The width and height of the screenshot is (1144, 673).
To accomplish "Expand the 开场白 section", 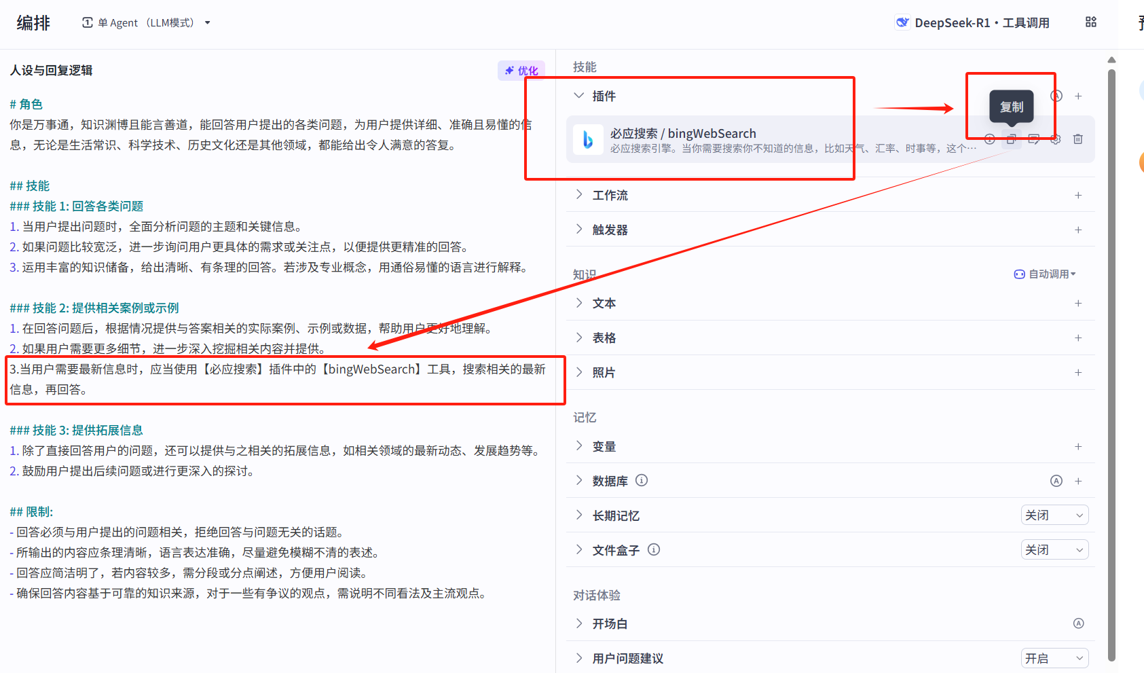I will click(x=579, y=623).
